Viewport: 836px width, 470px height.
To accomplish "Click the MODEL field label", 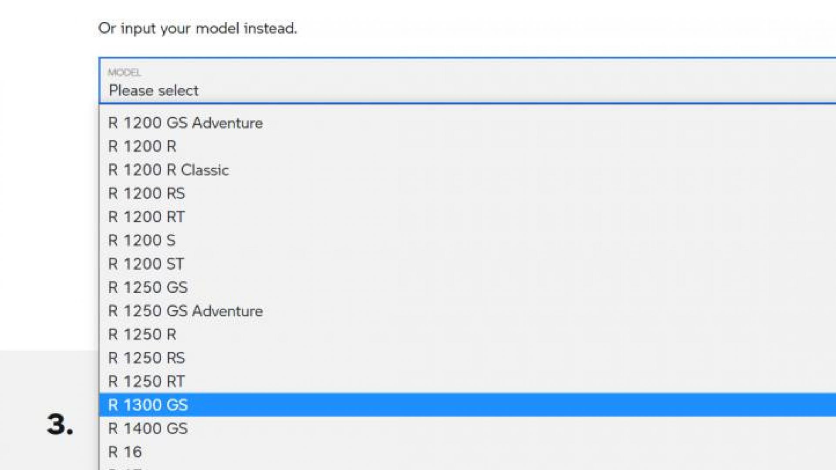I will point(124,73).
